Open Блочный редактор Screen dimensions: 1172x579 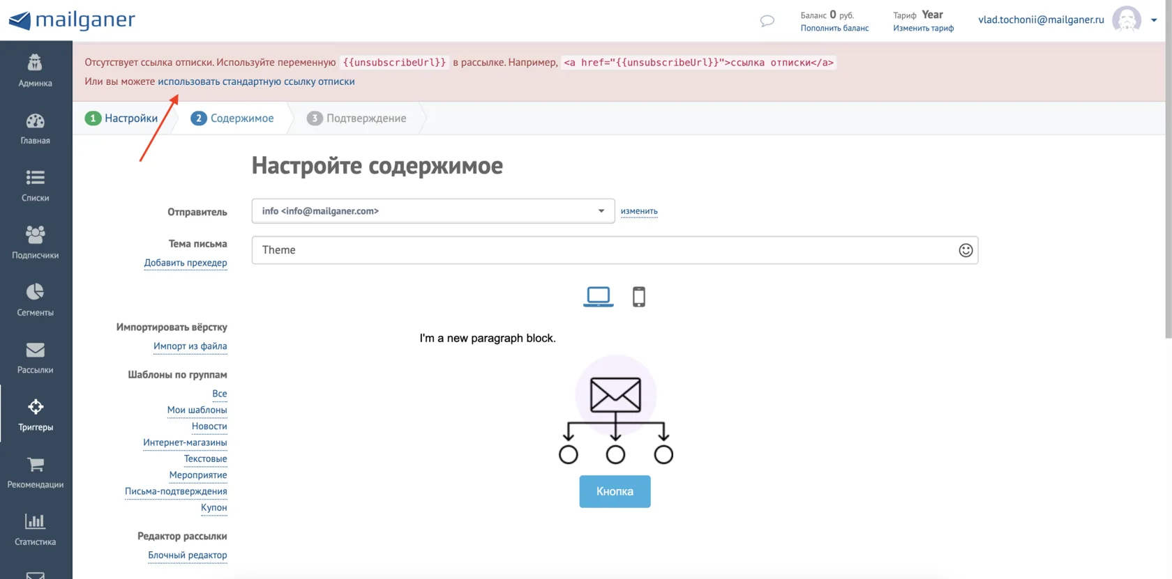click(x=188, y=555)
